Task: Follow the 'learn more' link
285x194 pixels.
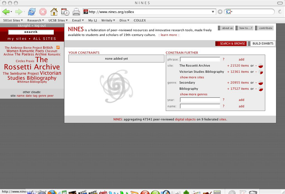Action: pos(169,35)
